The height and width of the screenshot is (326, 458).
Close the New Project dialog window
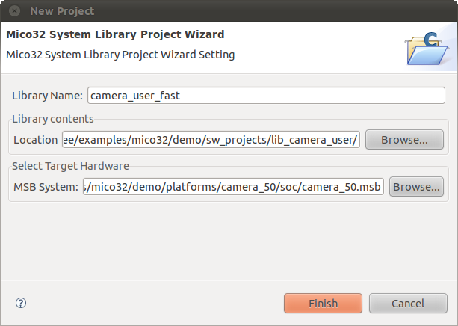click(x=14, y=11)
